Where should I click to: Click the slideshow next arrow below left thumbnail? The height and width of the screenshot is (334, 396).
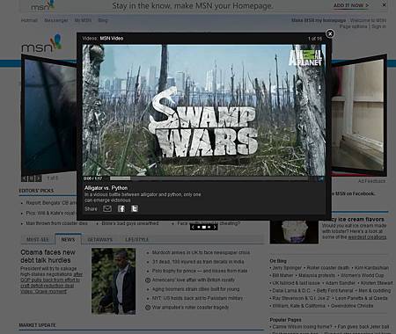[x=39, y=178]
